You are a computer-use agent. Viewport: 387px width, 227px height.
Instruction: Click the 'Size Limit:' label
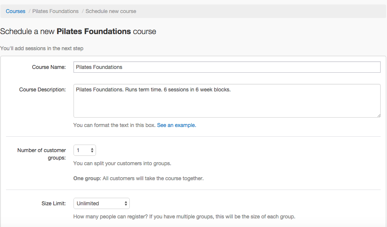54,203
